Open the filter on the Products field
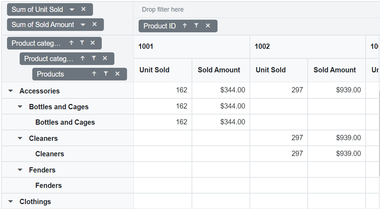This screenshot has width=380, height=209. (106, 74)
